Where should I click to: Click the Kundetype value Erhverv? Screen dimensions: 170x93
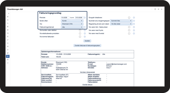pos(109,66)
